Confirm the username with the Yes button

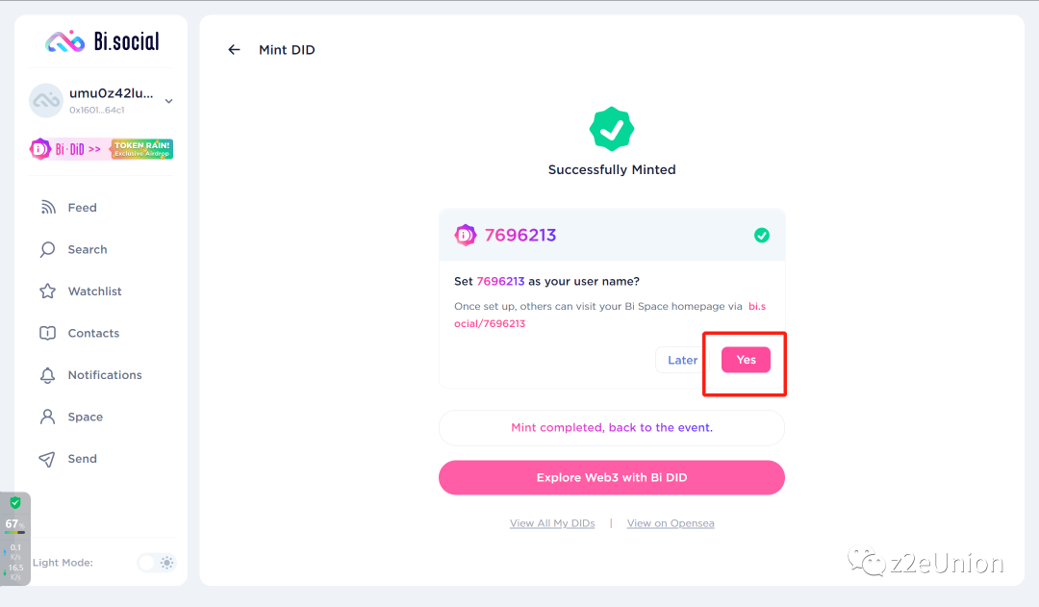(746, 359)
